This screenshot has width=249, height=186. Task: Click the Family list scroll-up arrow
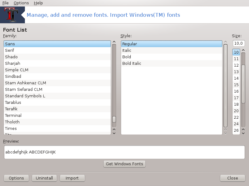[114, 42]
